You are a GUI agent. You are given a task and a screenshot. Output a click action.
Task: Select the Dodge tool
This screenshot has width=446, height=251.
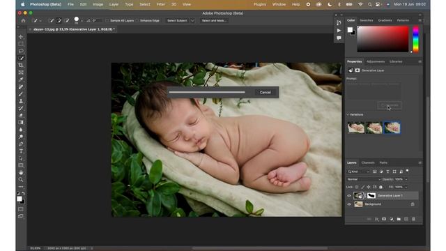tap(21, 137)
